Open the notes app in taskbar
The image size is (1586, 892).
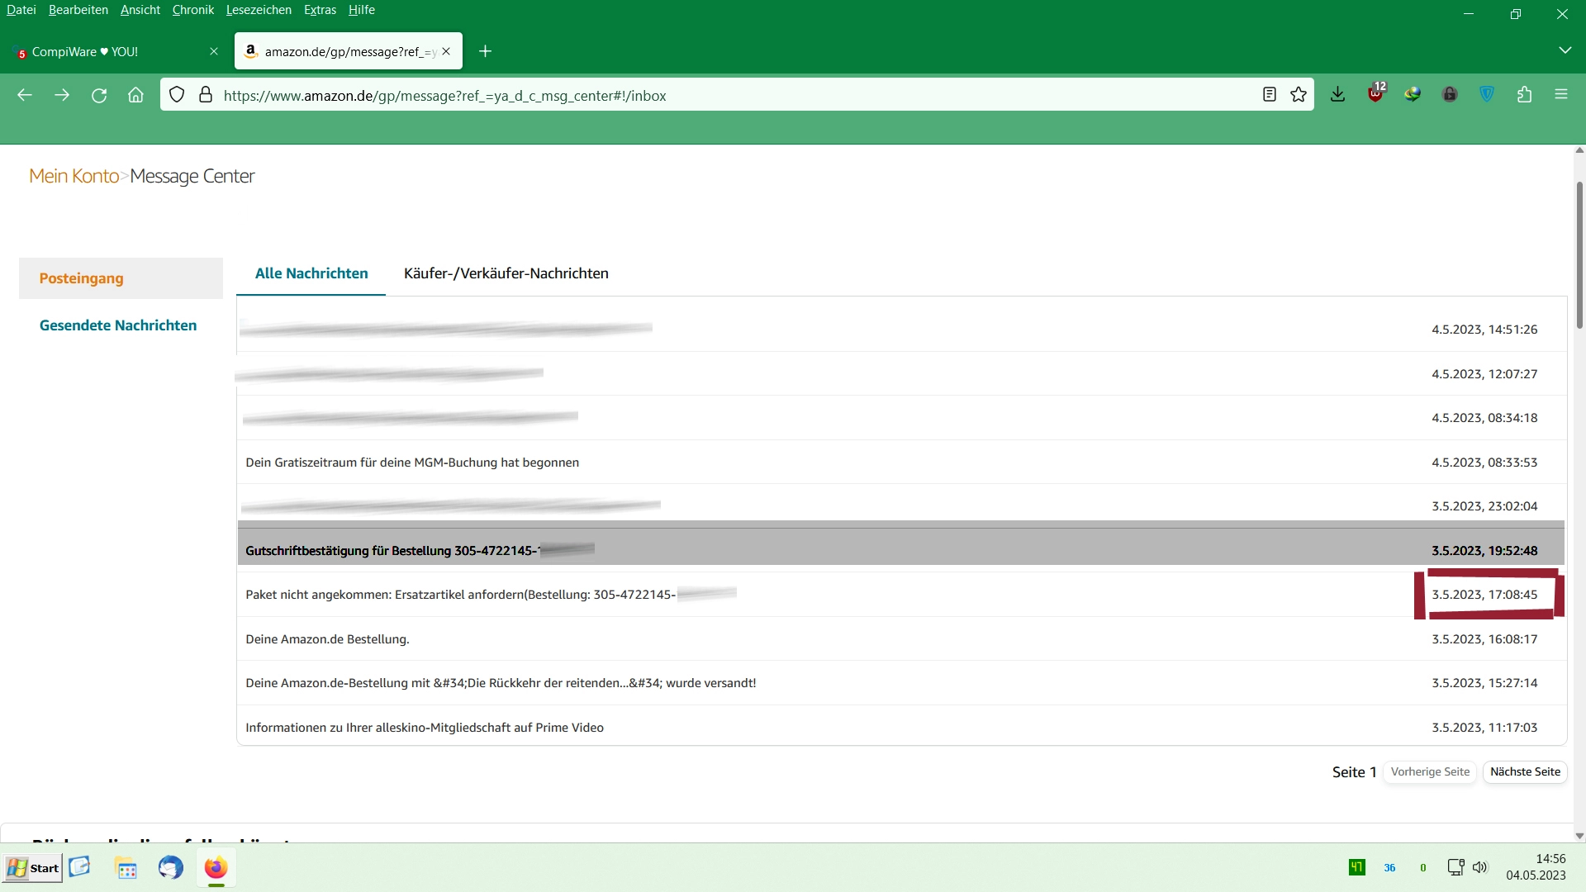click(x=80, y=867)
